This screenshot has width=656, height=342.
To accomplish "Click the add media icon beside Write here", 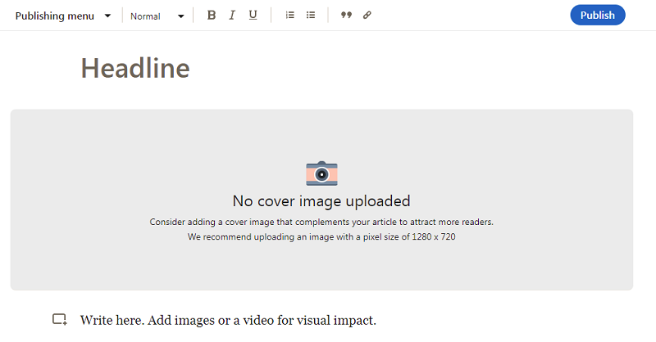I will click(59, 320).
